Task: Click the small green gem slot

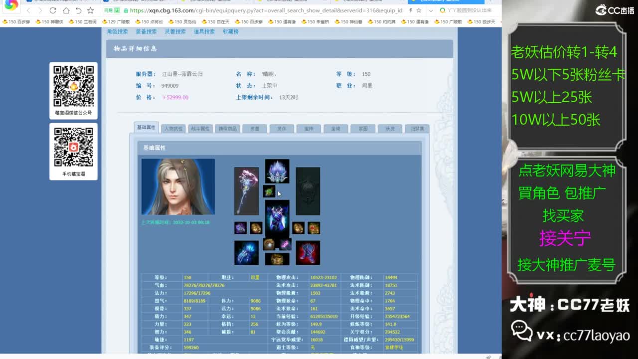Action: (x=269, y=191)
